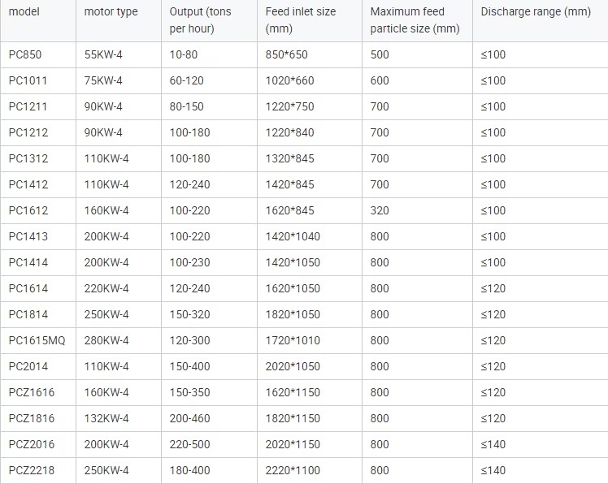Click Maximum feed particle size header
608x484 pixels.
click(415, 20)
